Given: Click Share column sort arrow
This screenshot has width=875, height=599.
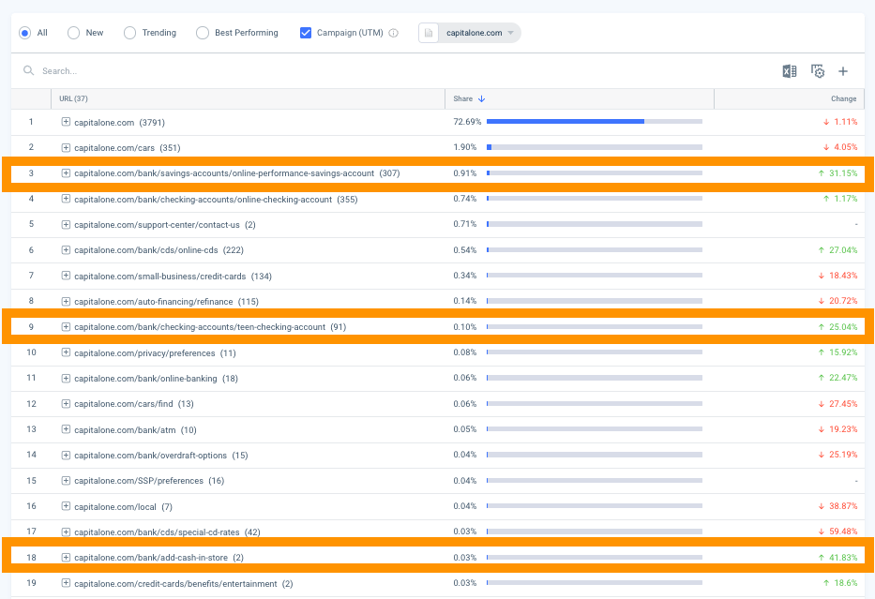Looking at the screenshot, I should coord(482,98).
